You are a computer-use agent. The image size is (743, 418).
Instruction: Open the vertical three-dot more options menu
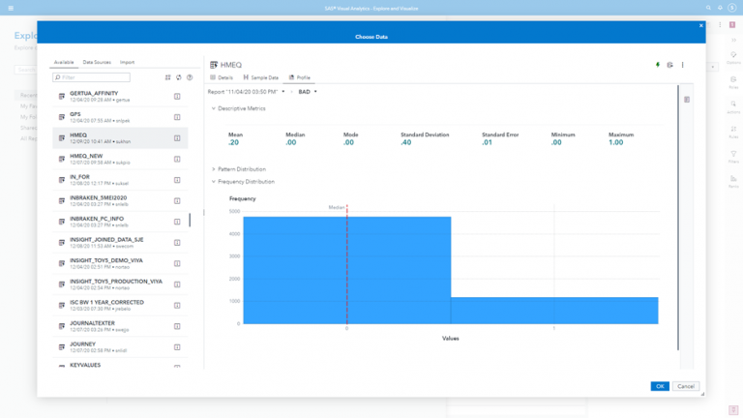coord(682,65)
